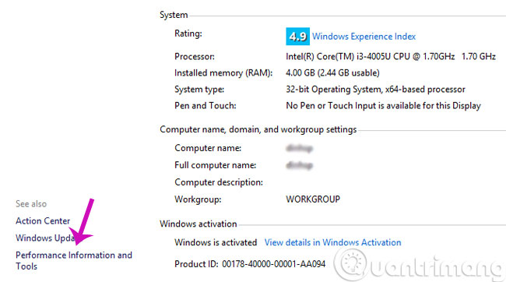The height and width of the screenshot is (282, 506).
Task: Click the System section heading
Action: coord(174,15)
